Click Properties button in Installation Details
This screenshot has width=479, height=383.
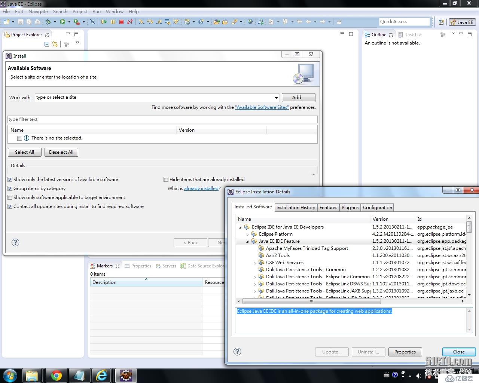click(405, 352)
